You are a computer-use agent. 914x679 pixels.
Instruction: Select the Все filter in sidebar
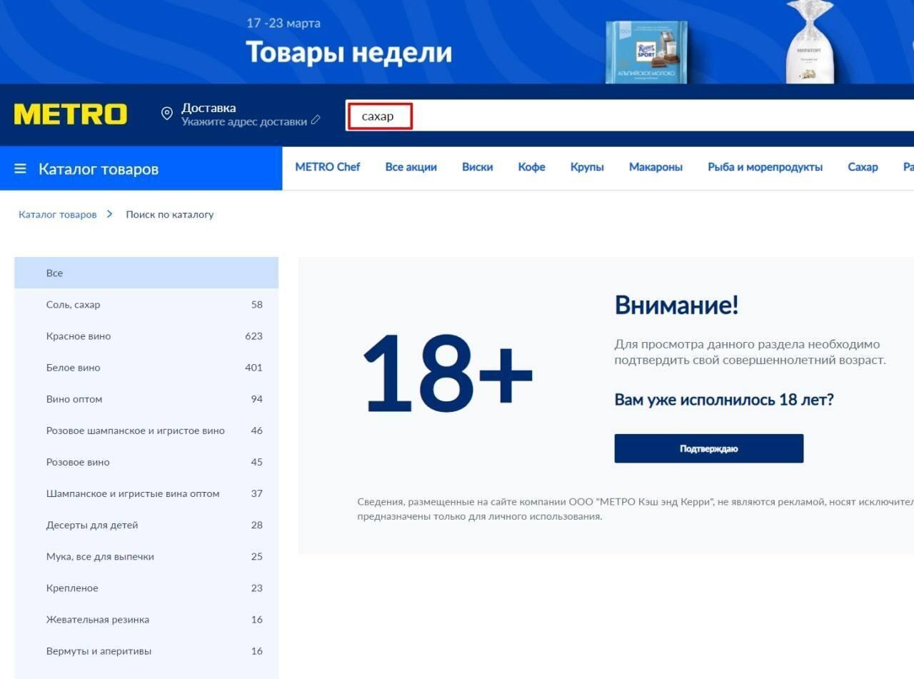(x=55, y=273)
